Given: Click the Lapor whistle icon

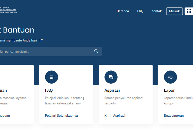Looking at the screenshot, I should pyautogui.click(x=170, y=77).
